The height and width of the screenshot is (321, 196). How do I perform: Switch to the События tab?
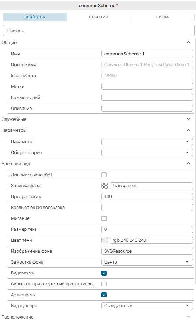pyautogui.click(x=99, y=17)
